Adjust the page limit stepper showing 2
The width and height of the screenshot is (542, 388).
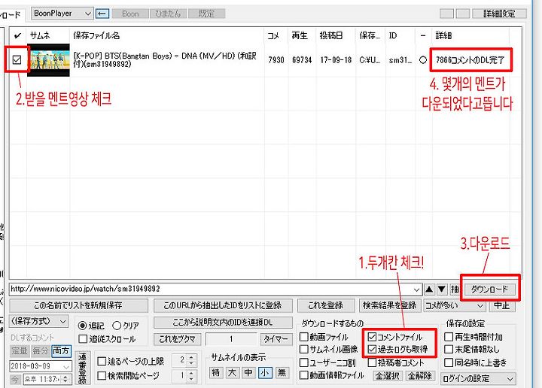(x=191, y=360)
